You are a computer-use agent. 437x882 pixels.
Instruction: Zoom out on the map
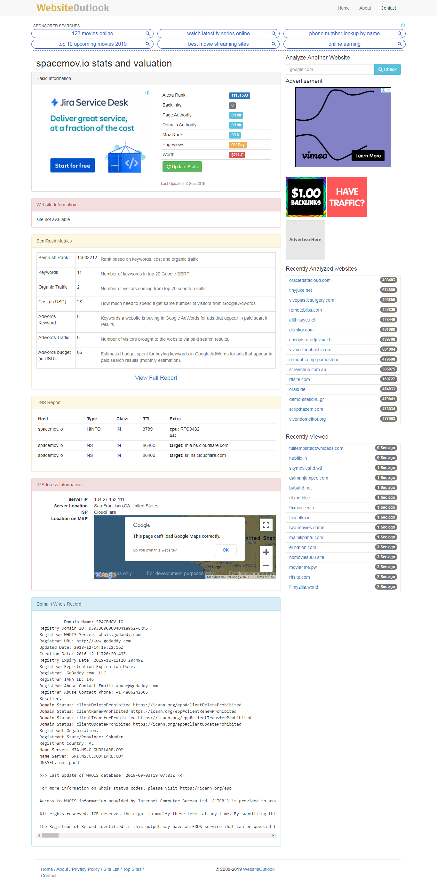266,565
